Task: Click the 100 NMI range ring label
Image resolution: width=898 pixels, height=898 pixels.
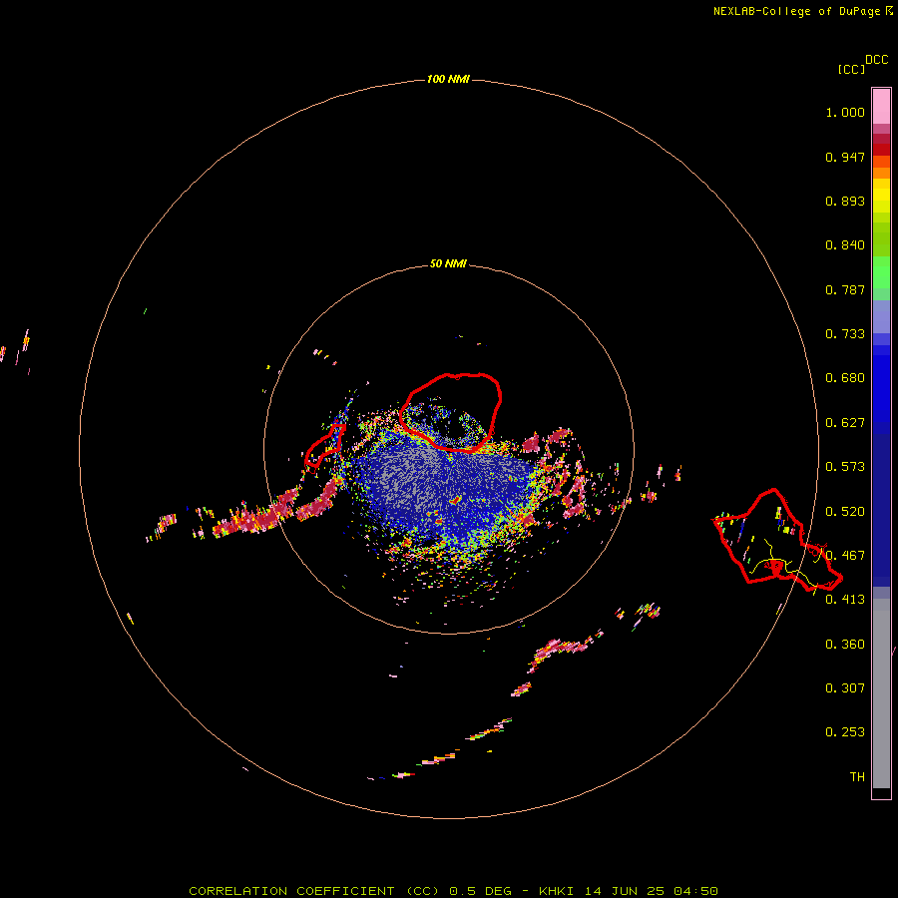Action: [x=448, y=79]
